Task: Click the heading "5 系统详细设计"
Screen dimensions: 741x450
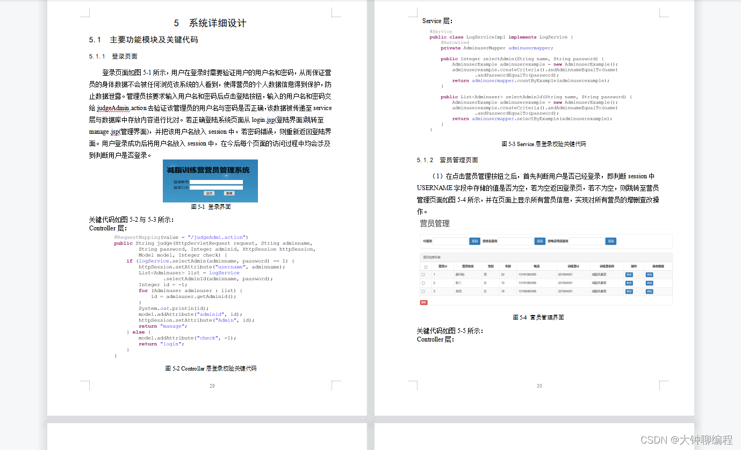Action: click(210, 23)
